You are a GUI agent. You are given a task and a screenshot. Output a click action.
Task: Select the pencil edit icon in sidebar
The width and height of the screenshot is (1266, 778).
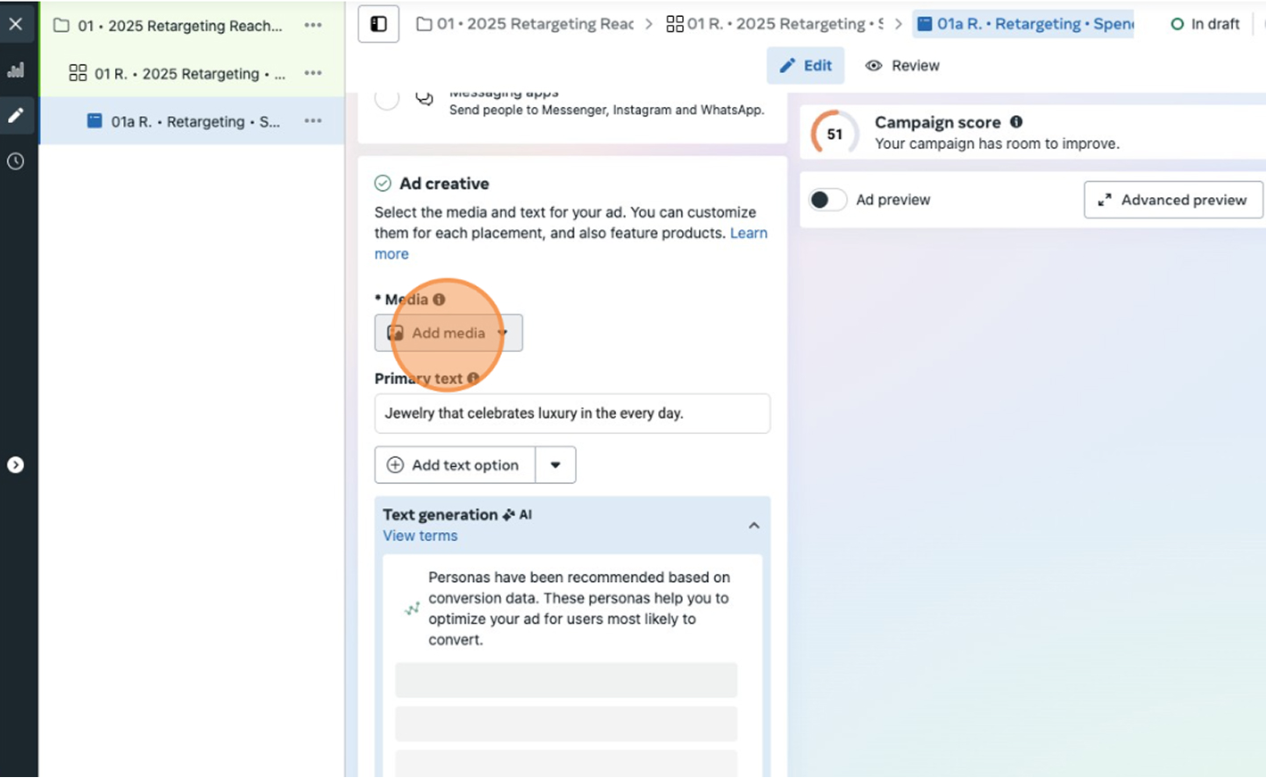[x=16, y=116]
